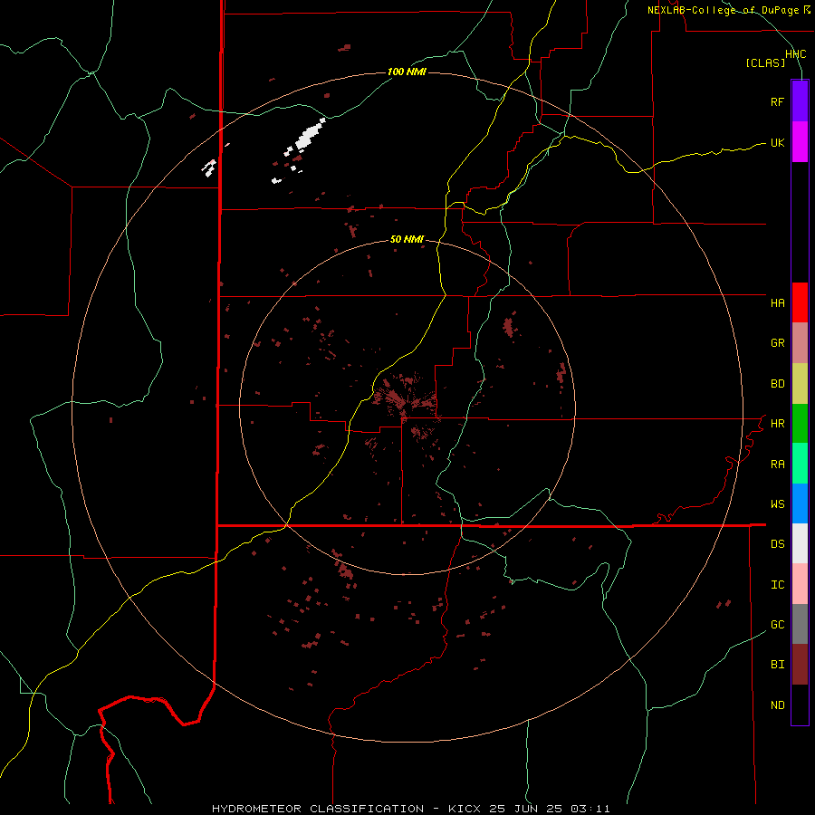The image size is (815, 815).
Task: Click the HHC product code label
Action: 795,54
